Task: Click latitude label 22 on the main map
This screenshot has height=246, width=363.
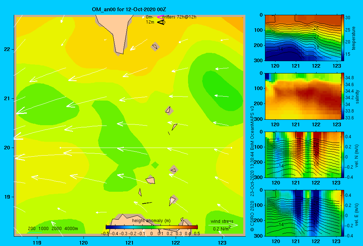Action: [7, 50]
